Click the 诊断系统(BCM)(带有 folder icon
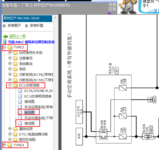Viewport: 159px width, 150px height. click(15, 74)
